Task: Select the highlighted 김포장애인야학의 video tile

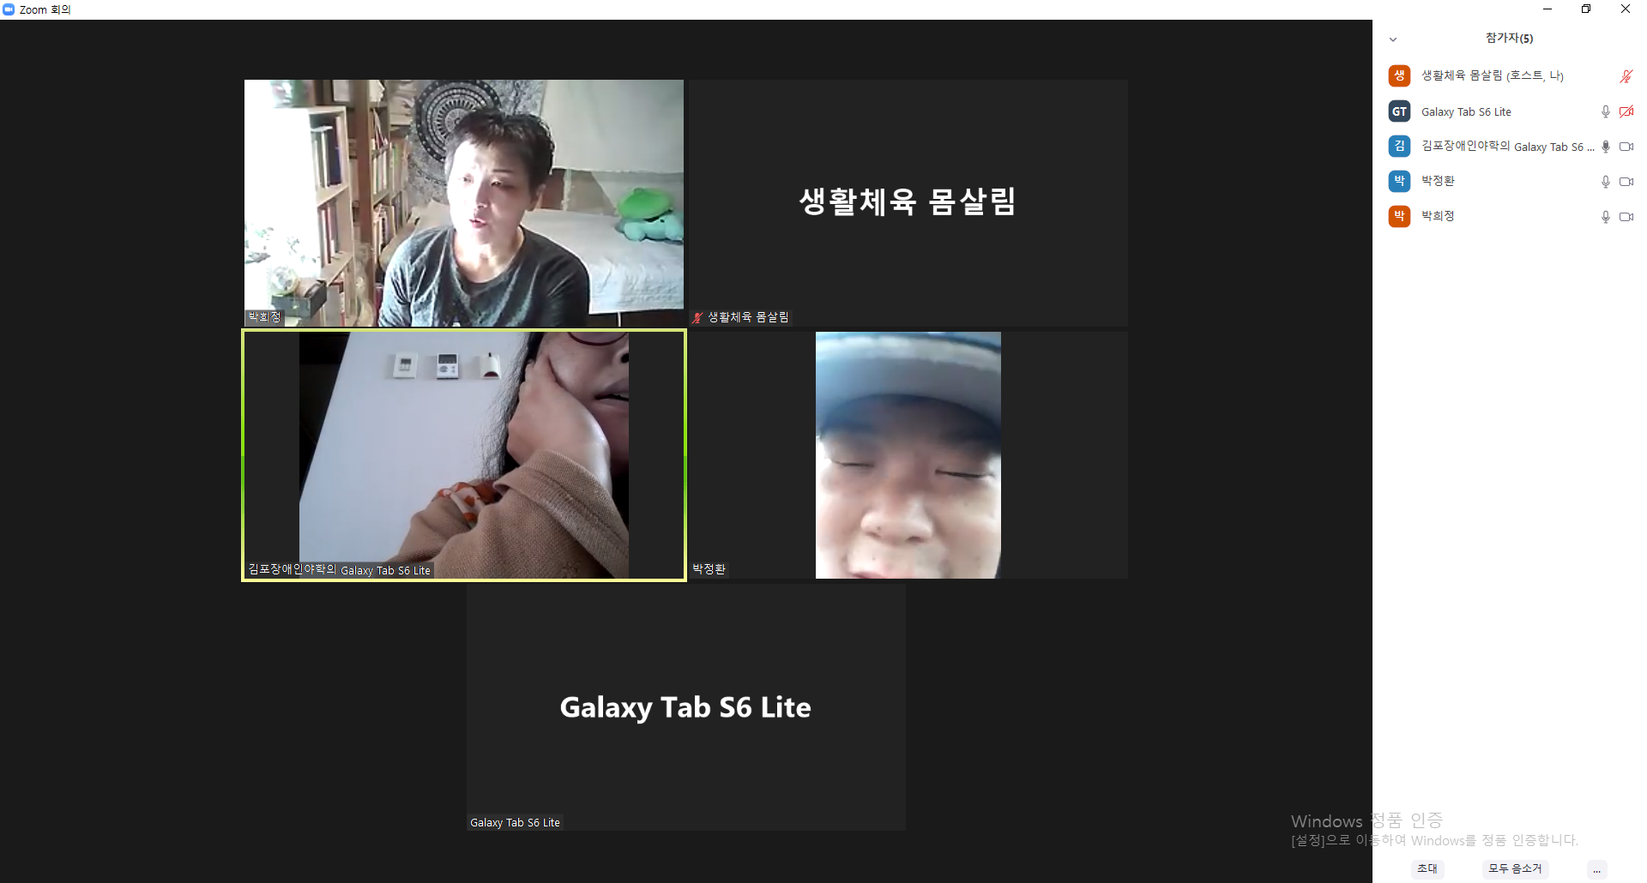Action: [464, 455]
